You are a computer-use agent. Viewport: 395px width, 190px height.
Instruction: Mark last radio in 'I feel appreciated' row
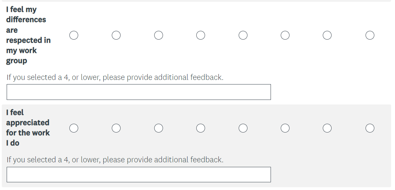[x=370, y=128]
